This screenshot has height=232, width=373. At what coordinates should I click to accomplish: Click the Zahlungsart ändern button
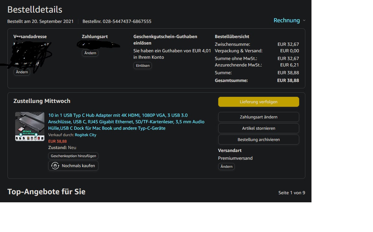258,117
